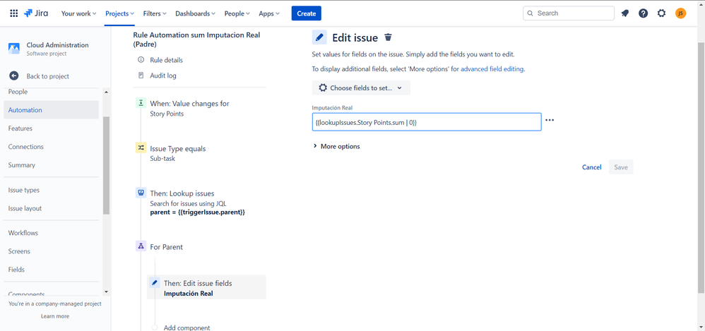Click the Add component text
This screenshot has width=705, height=331.
[x=186, y=328]
